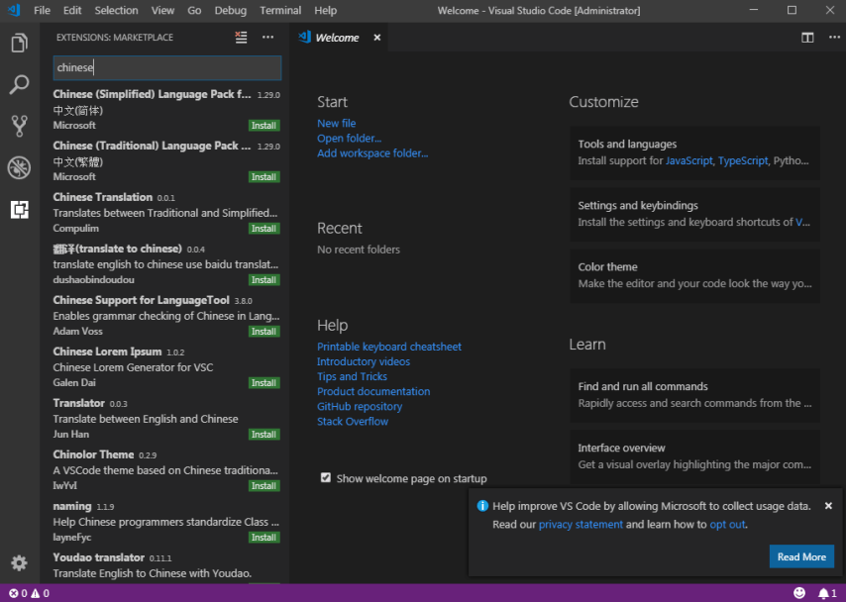Open GitHub repository link

360,406
